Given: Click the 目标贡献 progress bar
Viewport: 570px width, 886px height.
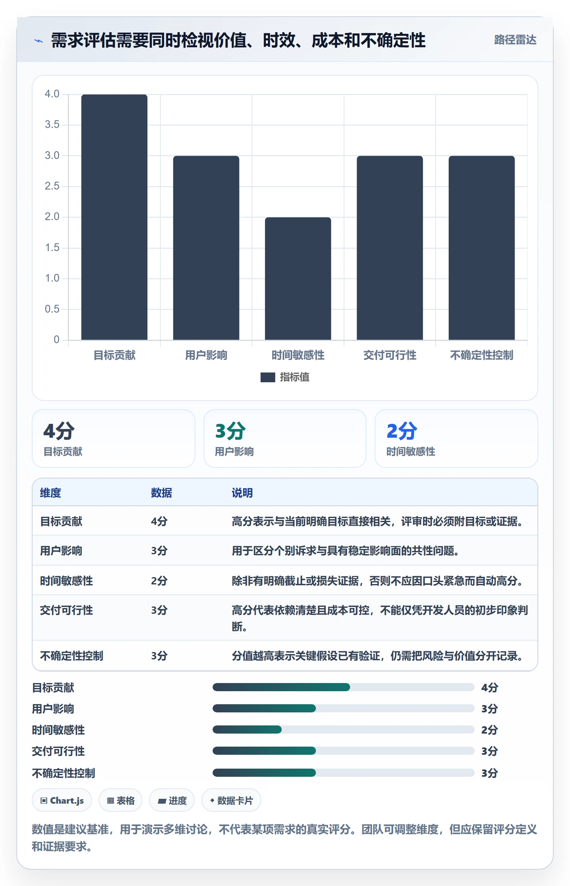Looking at the screenshot, I should coord(343,687).
